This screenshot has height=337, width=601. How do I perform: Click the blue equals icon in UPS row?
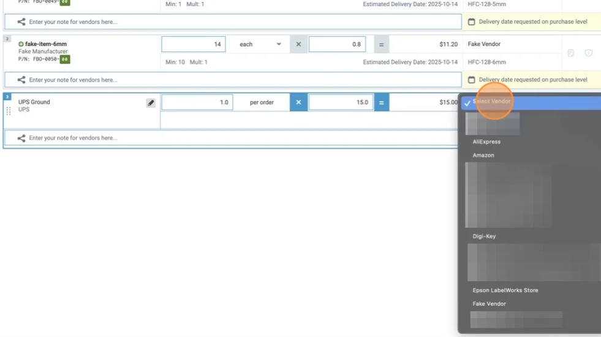click(381, 102)
